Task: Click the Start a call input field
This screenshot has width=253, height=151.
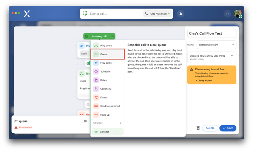Action: click(x=114, y=14)
